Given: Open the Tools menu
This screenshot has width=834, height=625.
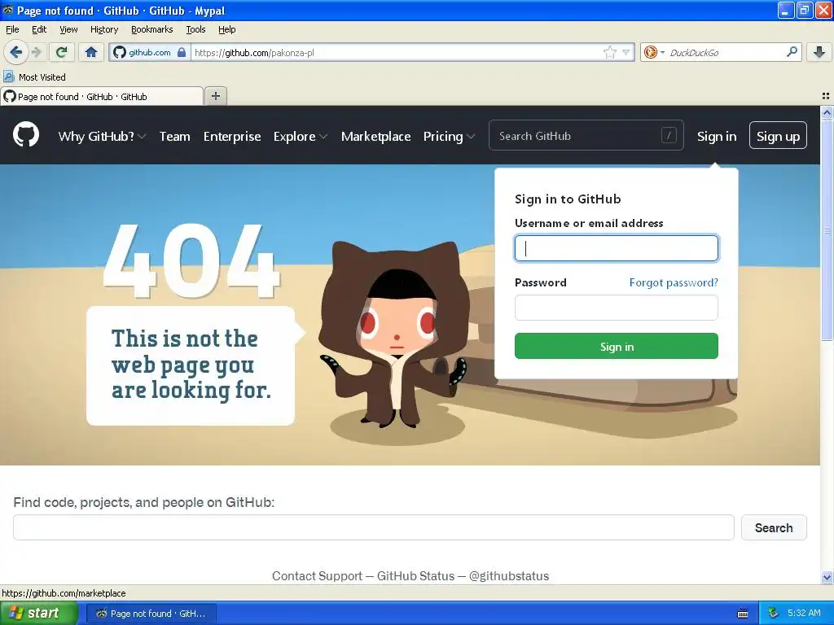Looking at the screenshot, I should 195,30.
